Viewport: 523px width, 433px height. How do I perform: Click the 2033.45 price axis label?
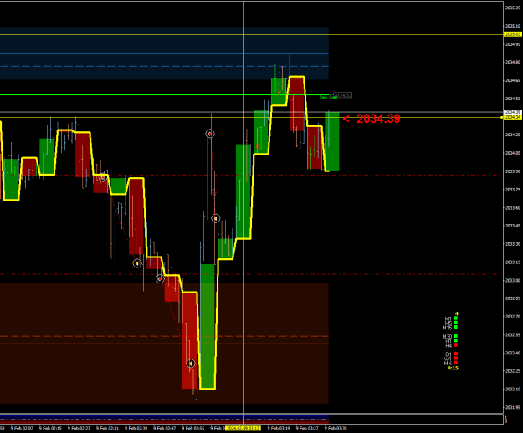point(513,226)
